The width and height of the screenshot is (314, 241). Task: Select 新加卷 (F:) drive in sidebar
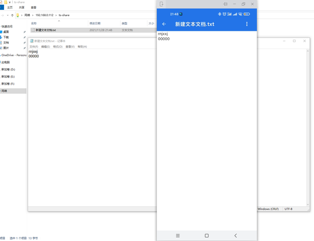pyautogui.click(x=8, y=84)
